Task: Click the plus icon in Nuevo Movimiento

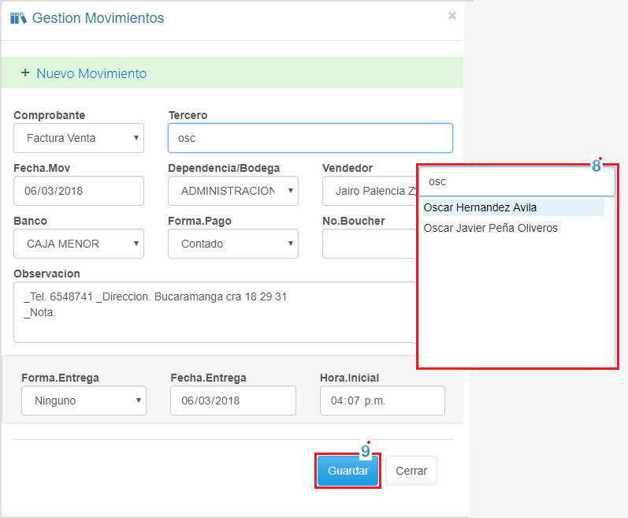Action: pos(25,73)
